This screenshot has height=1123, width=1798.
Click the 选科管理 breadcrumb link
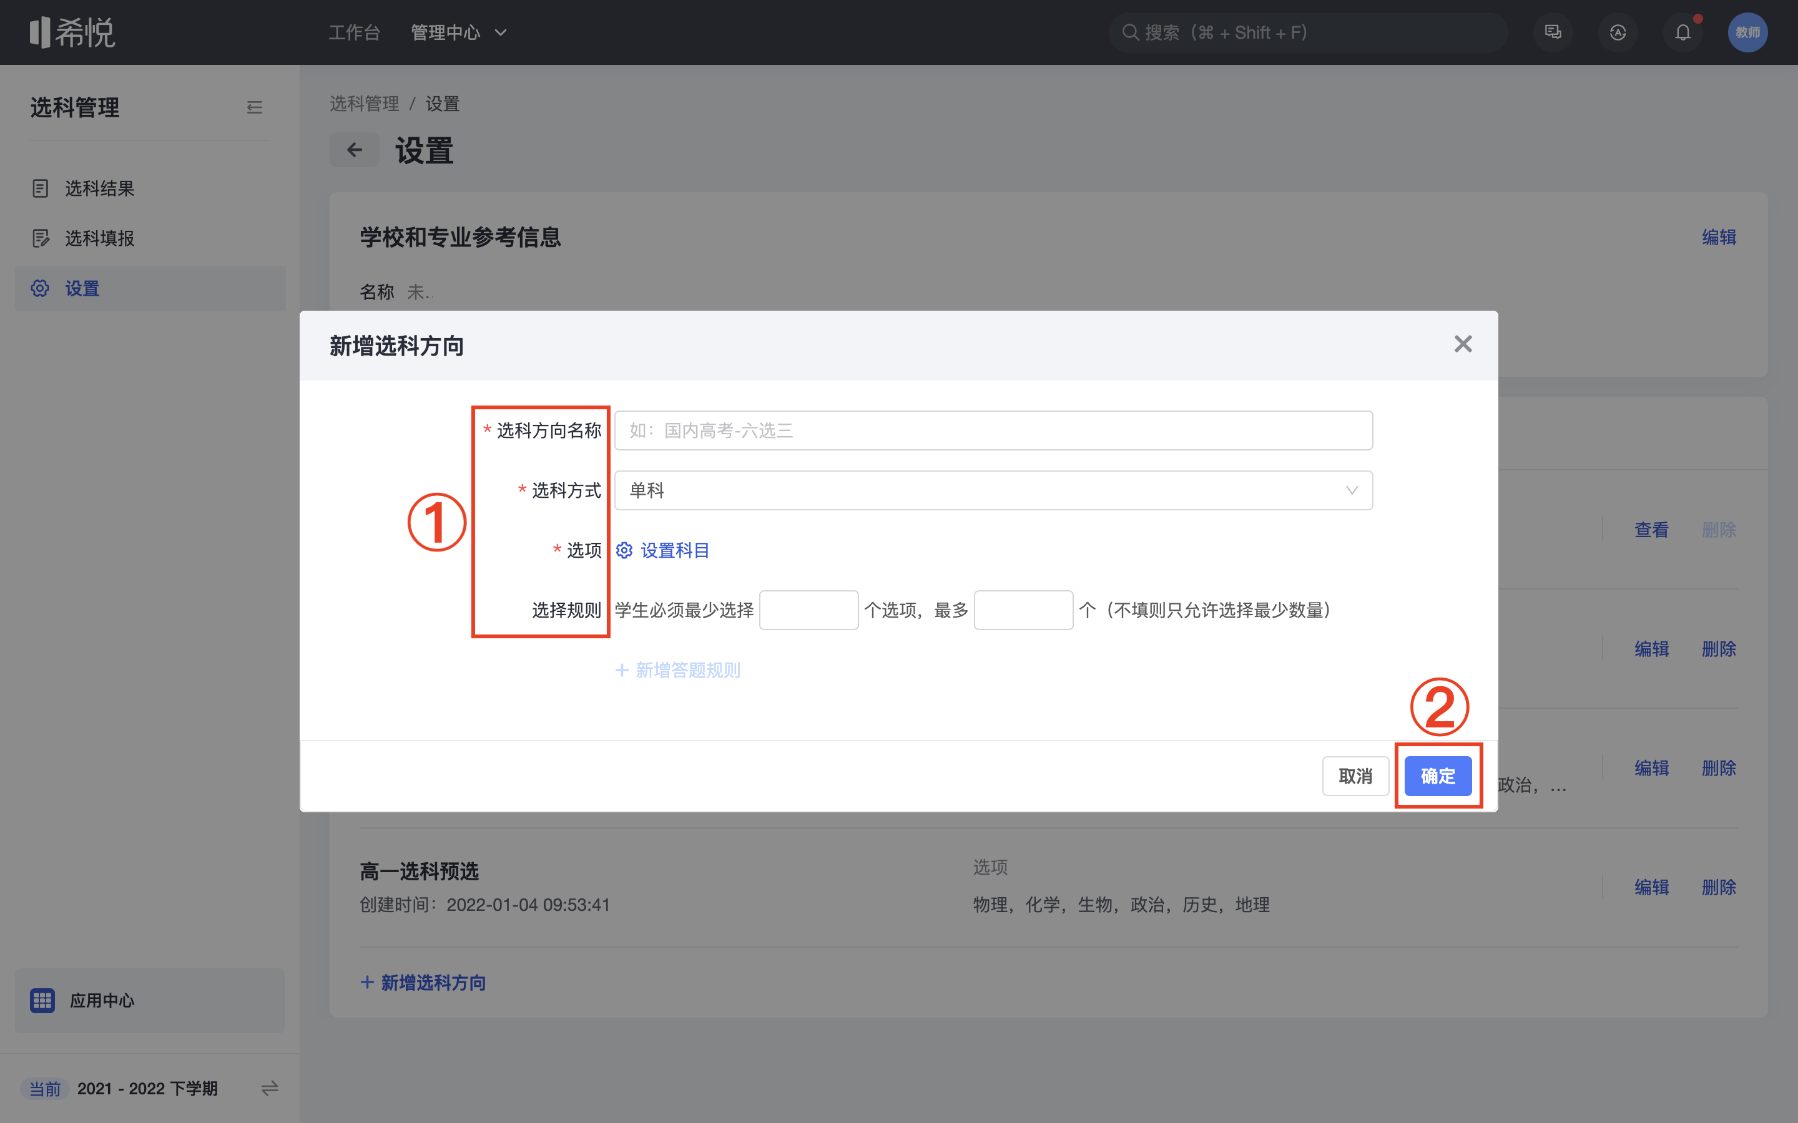point(364,104)
